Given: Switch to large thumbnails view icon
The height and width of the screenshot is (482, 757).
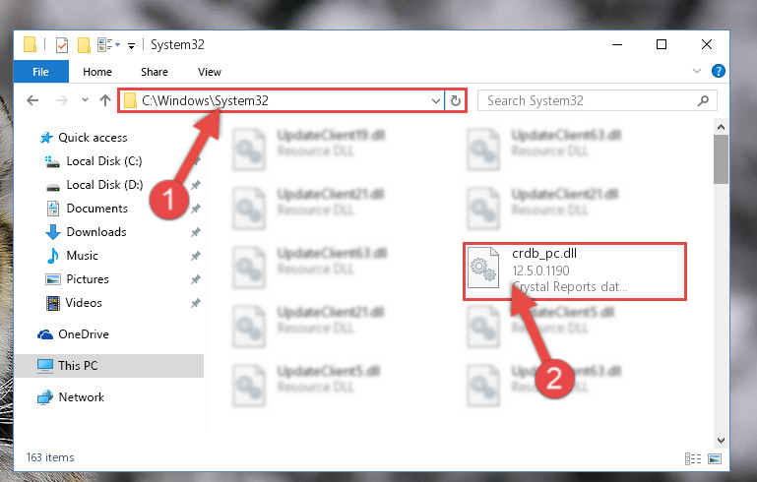Looking at the screenshot, I should pyautogui.click(x=715, y=458).
